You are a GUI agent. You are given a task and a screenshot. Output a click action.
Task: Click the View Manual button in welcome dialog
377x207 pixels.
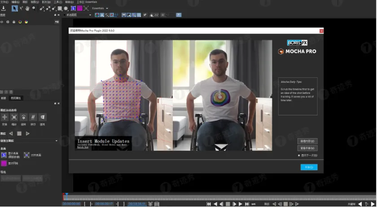click(x=307, y=148)
